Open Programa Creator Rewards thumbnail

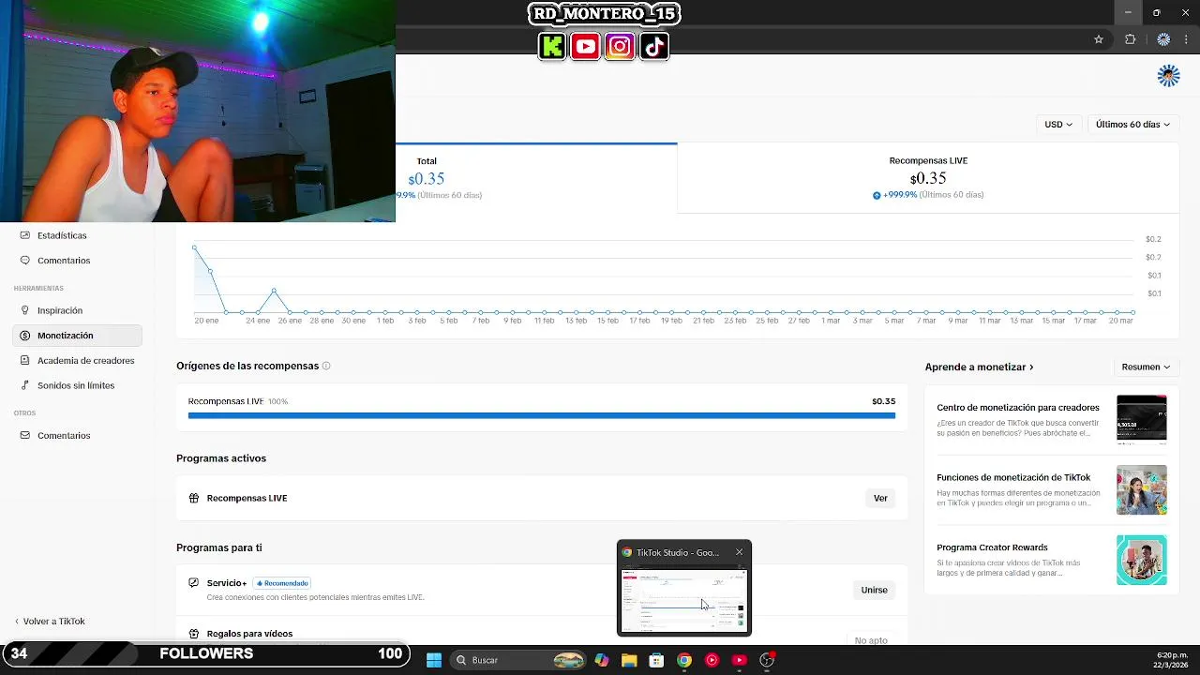point(1141,560)
